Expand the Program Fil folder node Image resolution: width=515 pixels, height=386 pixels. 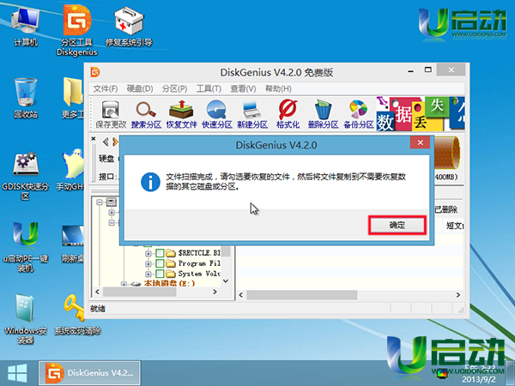coord(148,263)
